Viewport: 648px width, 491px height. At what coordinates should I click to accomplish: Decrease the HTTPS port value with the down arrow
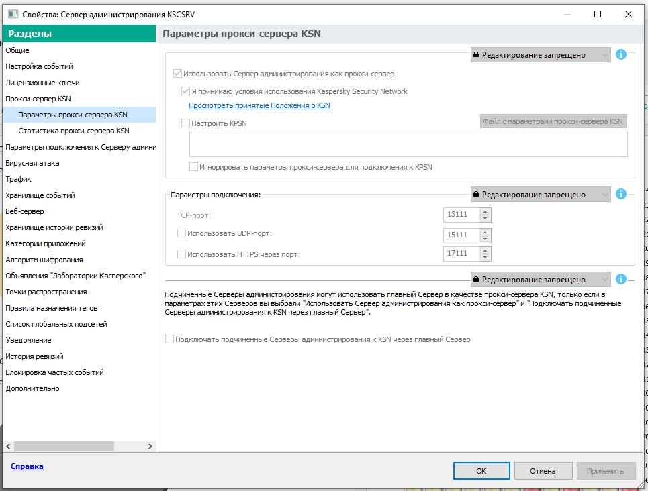pos(485,257)
